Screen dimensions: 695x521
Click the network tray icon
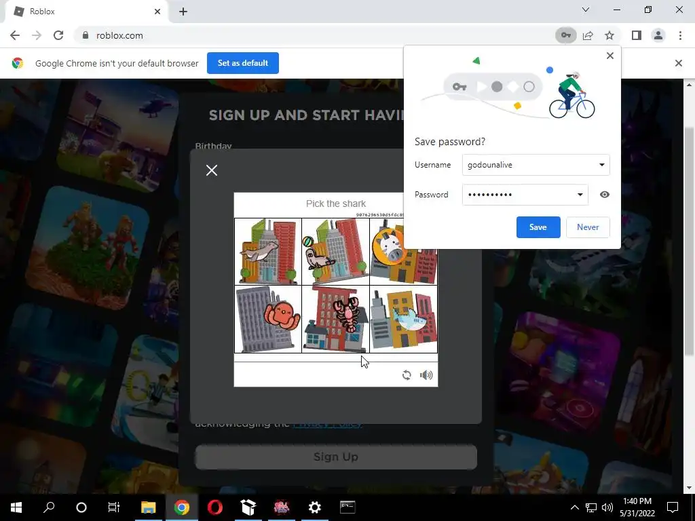click(591, 507)
